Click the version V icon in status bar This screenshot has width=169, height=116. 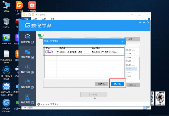point(38,104)
